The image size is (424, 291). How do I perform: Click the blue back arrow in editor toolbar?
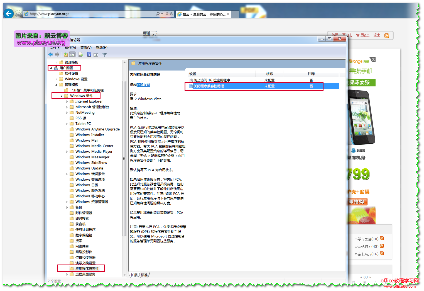click(x=51, y=55)
